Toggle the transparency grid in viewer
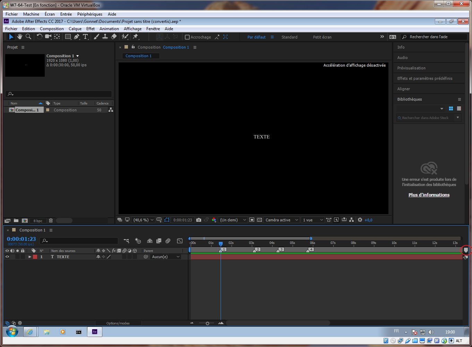The height and width of the screenshot is (347, 472). [x=259, y=220]
